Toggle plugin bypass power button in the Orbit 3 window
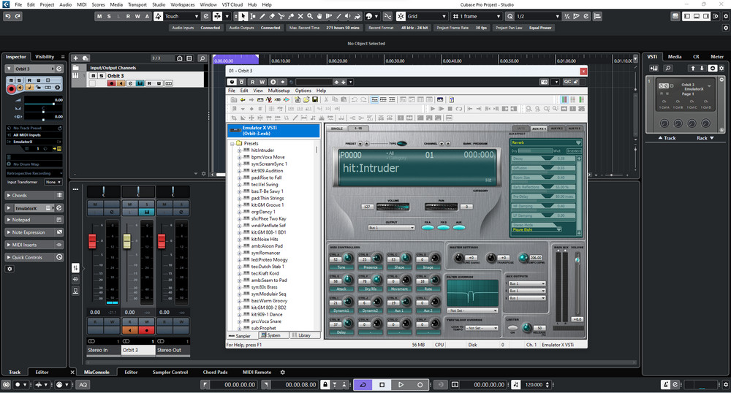731x393 pixels. [232, 82]
